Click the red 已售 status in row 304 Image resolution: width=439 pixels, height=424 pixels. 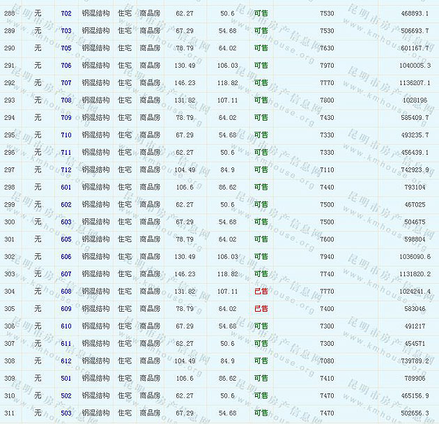pos(261,291)
